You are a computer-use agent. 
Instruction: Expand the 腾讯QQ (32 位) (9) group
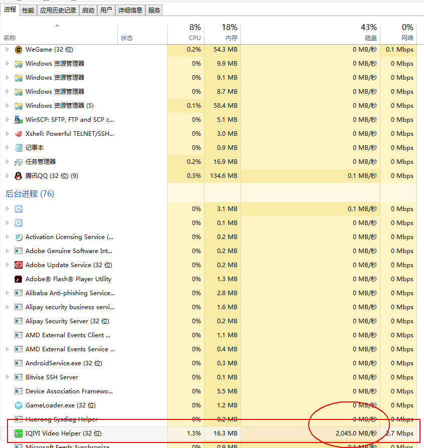click(x=7, y=175)
